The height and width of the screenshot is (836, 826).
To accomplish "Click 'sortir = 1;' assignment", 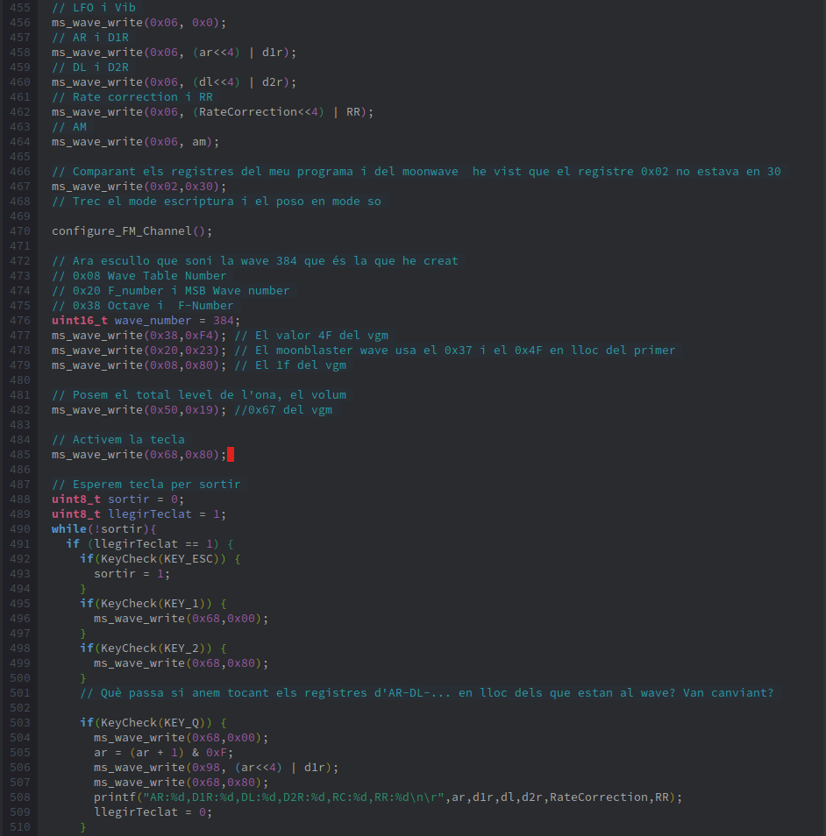I will click(132, 575).
